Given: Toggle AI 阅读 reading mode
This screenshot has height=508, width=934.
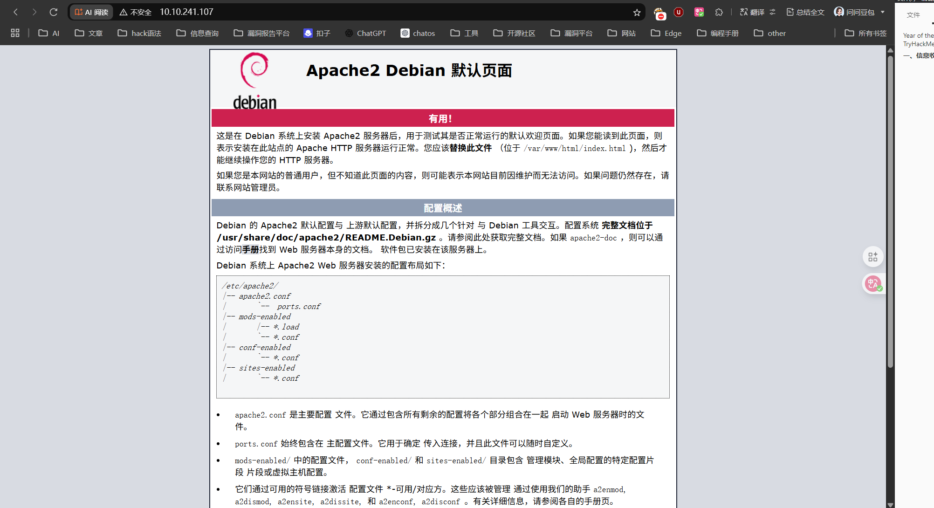Looking at the screenshot, I should 92,12.
